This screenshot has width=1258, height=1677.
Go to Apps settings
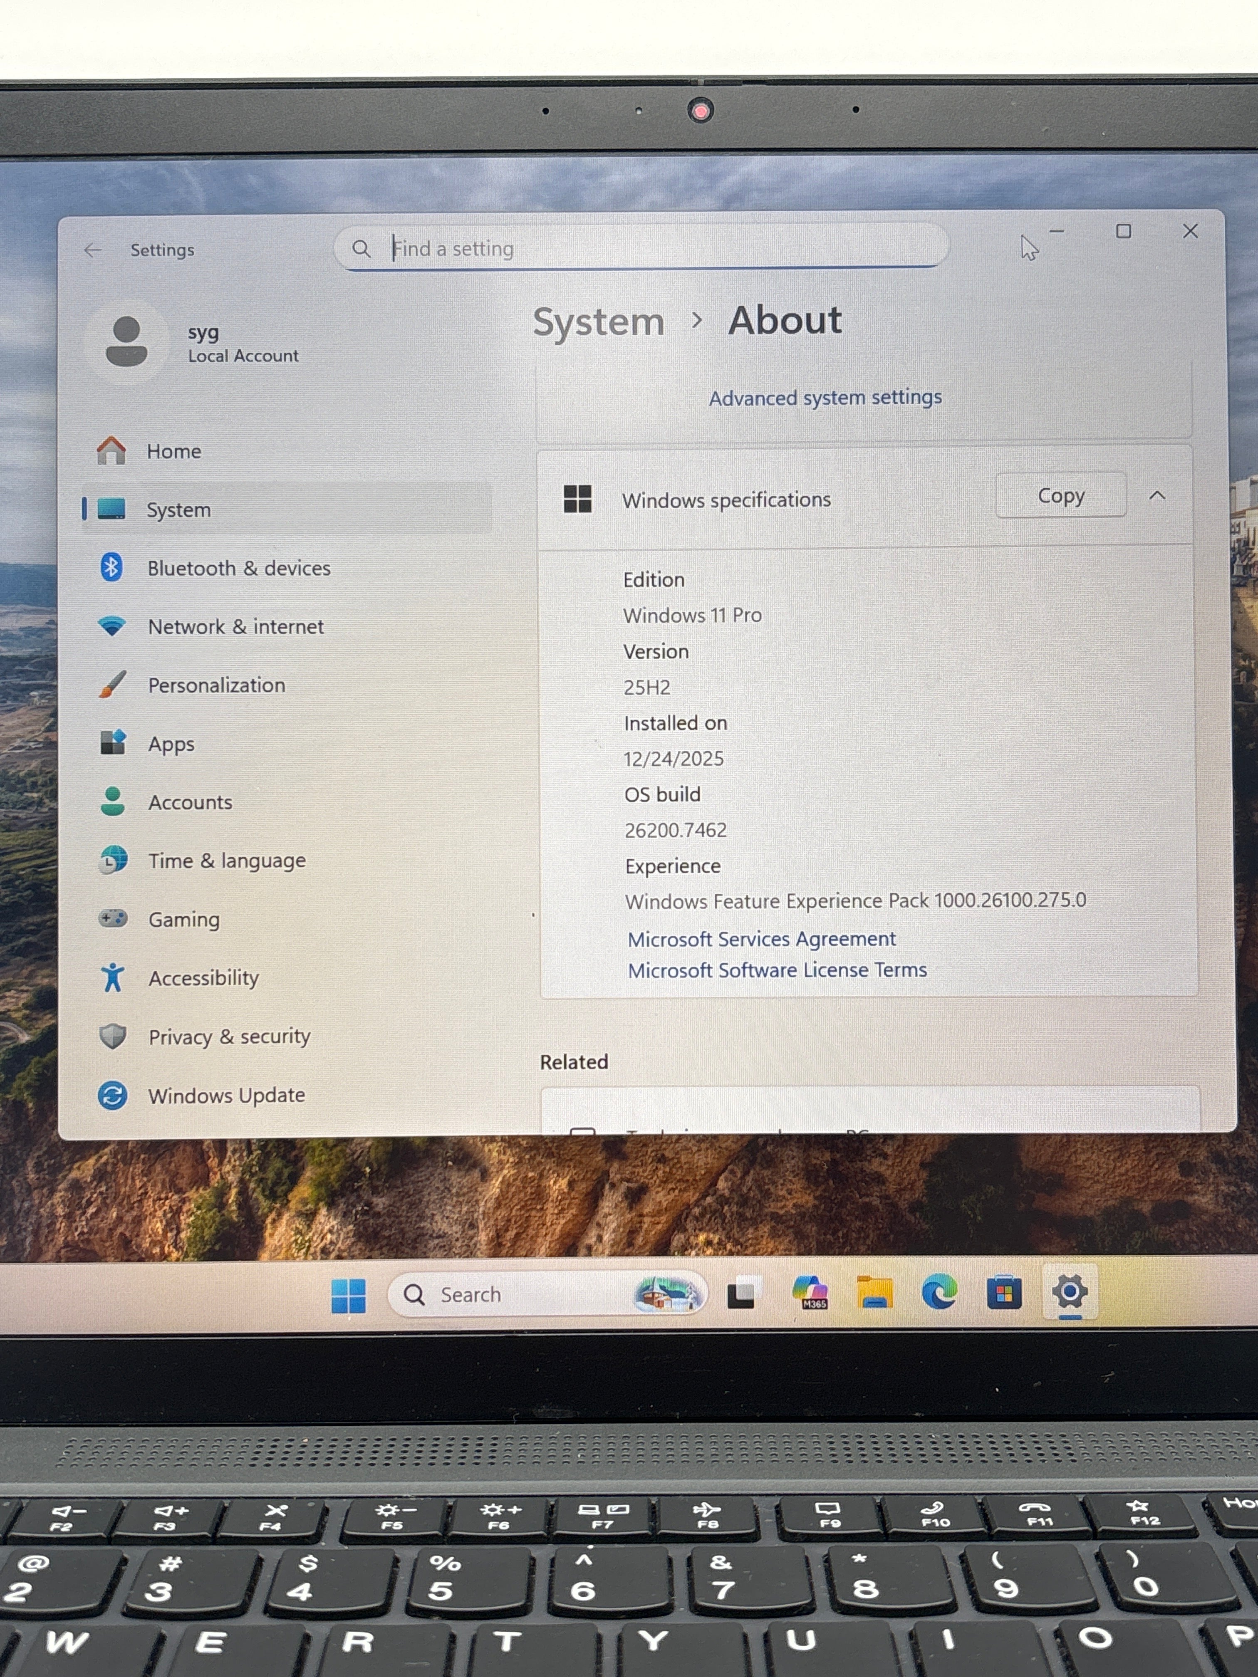pyautogui.click(x=287, y=744)
